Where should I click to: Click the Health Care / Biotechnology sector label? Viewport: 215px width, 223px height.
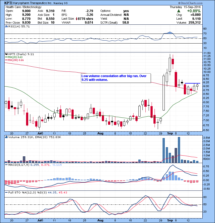(23, 7)
